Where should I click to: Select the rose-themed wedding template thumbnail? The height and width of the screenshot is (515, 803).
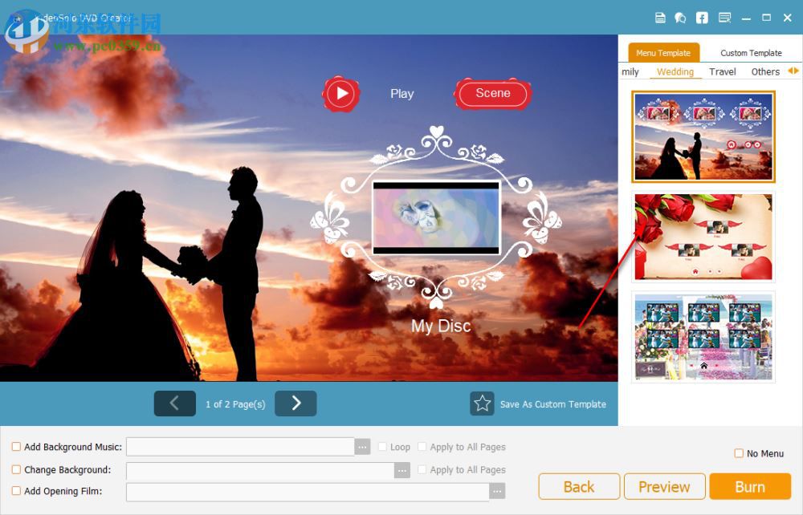coord(703,237)
